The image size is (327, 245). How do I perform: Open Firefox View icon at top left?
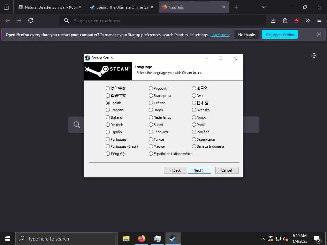click(x=6, y=7)
